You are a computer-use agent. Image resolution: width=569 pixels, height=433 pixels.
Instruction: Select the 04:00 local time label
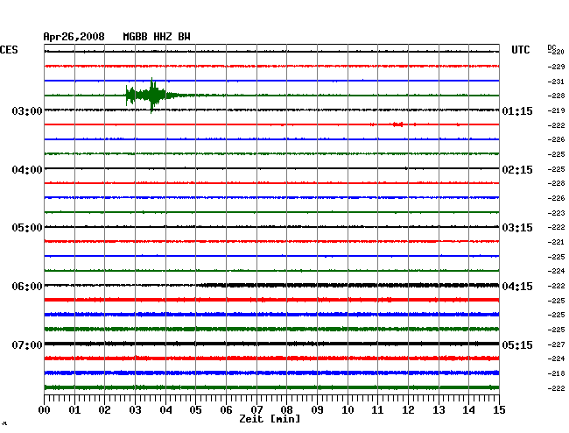tap(27, 170)
